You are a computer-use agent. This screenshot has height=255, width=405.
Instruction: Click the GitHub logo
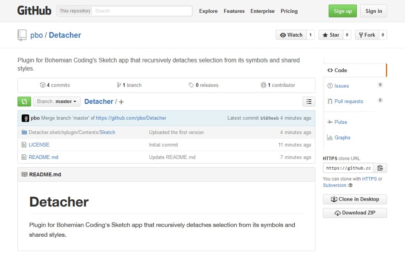coord(34,11)
